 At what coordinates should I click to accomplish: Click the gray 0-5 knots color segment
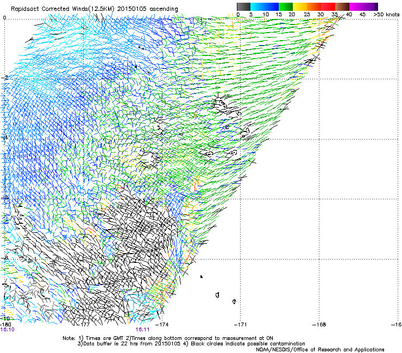coord(243,7)
